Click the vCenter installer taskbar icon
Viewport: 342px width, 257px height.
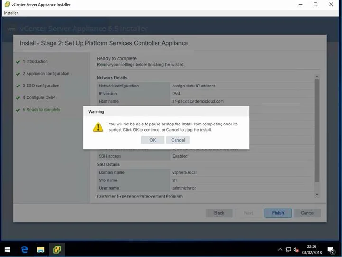pos(57,249)
